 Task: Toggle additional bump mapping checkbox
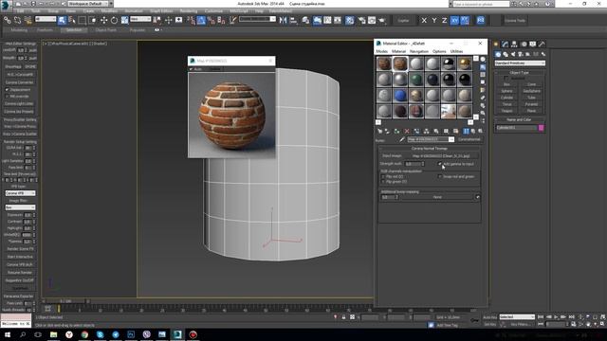click(478, 197)
